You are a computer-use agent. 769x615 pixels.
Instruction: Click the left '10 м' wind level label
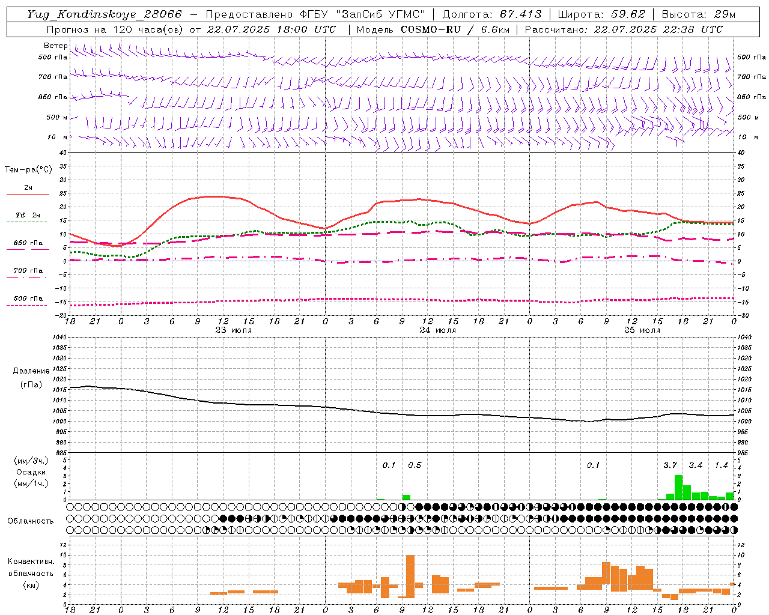58,137
